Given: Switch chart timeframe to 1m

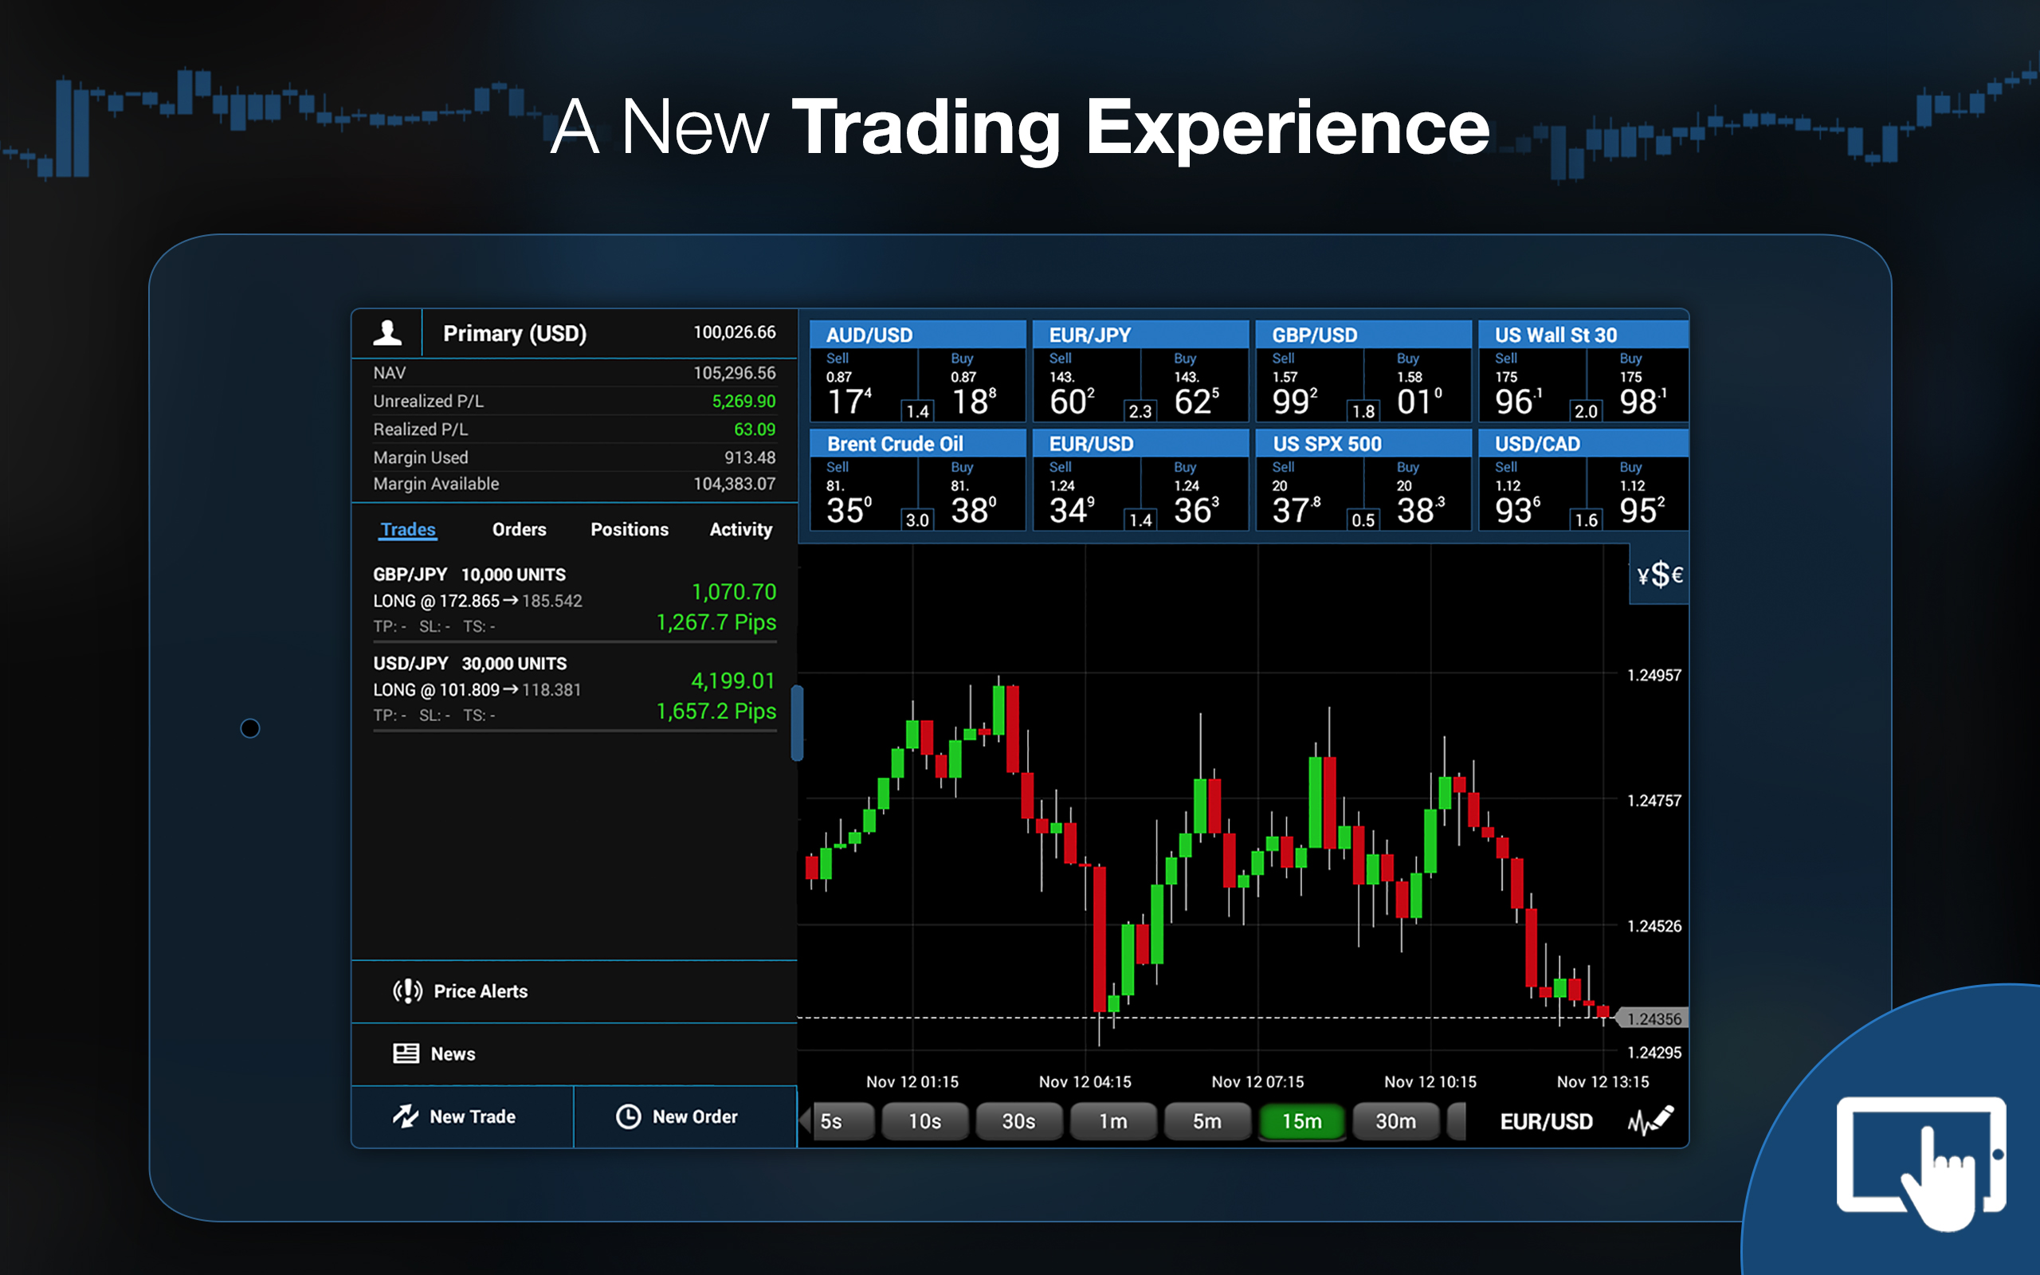Looking at the screenshot, I should click(1113, 1121).
